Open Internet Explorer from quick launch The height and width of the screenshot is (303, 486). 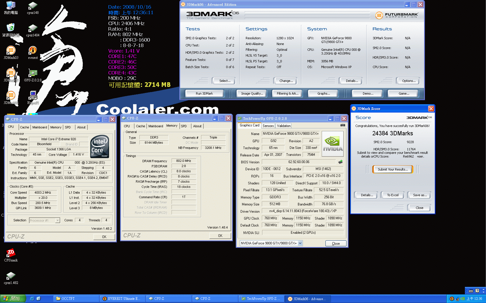[x=32, y=299]
